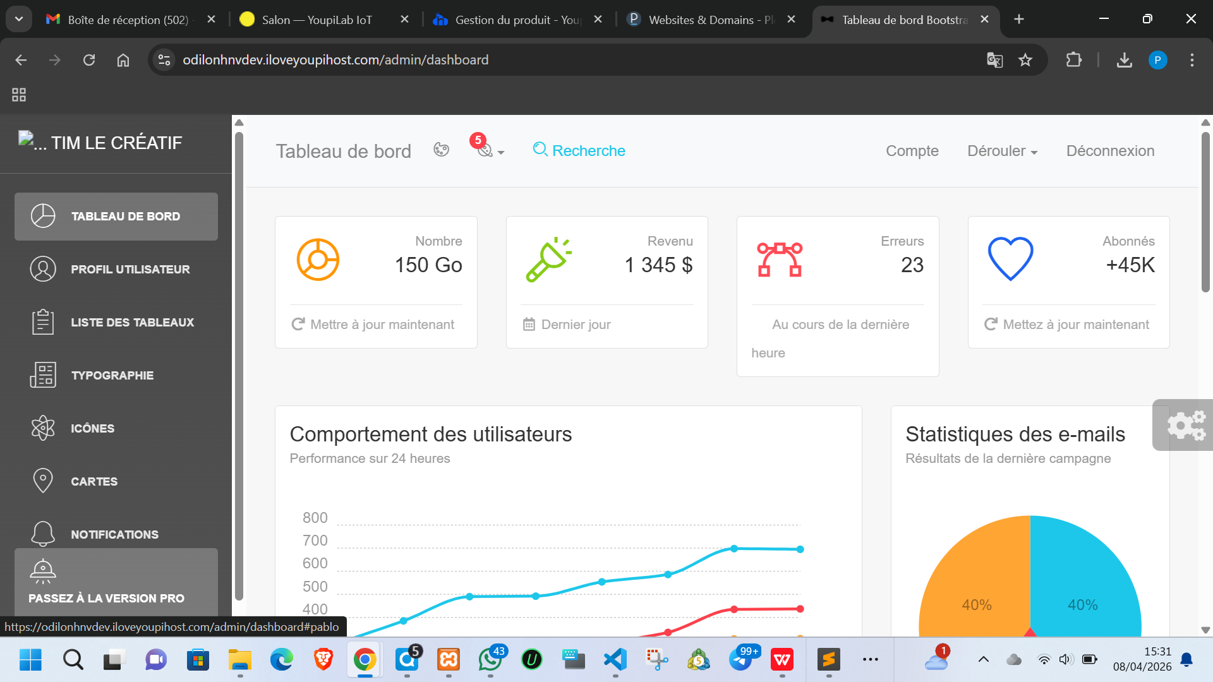The height and width of the screenshot is (682, 1213).
Task: Expand the Dérouler dropdown menu
Action: point(1002,151)
